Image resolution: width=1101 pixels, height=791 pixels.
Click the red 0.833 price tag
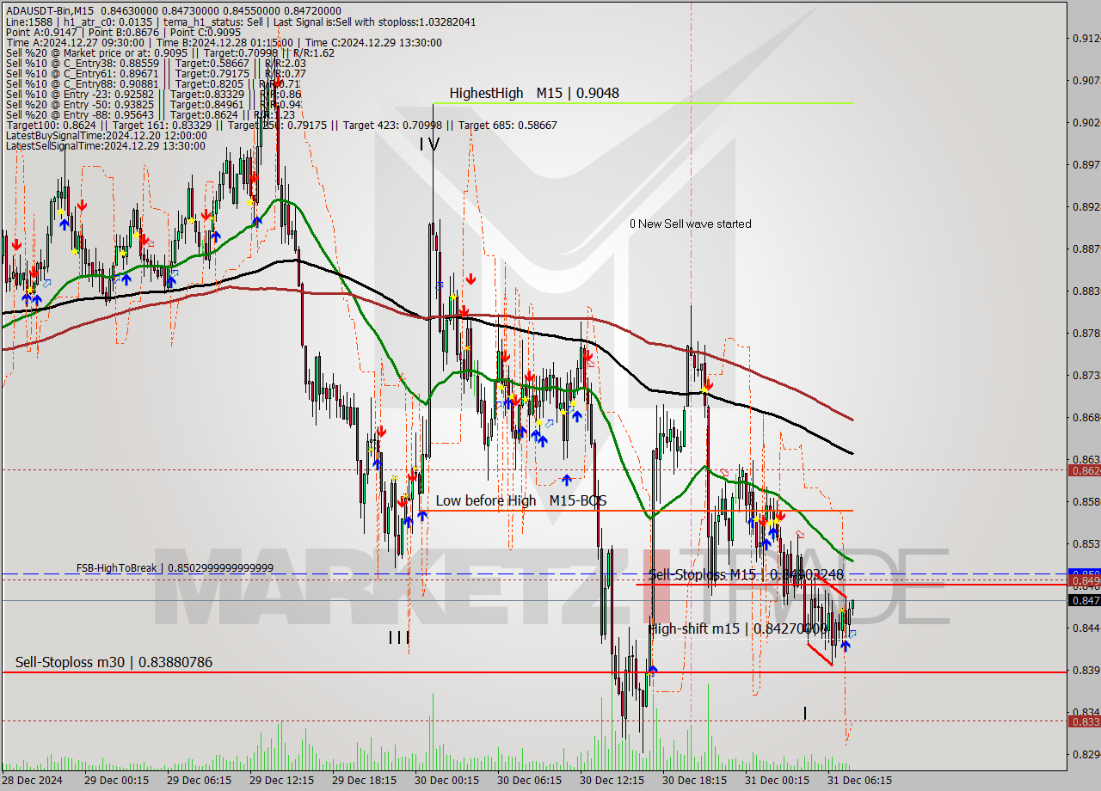pyautogui.click(x=1084, y=721)
